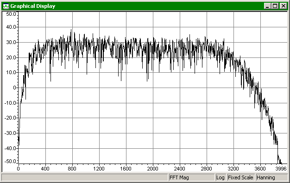The image size is (290, 183).
Task: Click the FFT Mag status field
Action: pos(191,177)
